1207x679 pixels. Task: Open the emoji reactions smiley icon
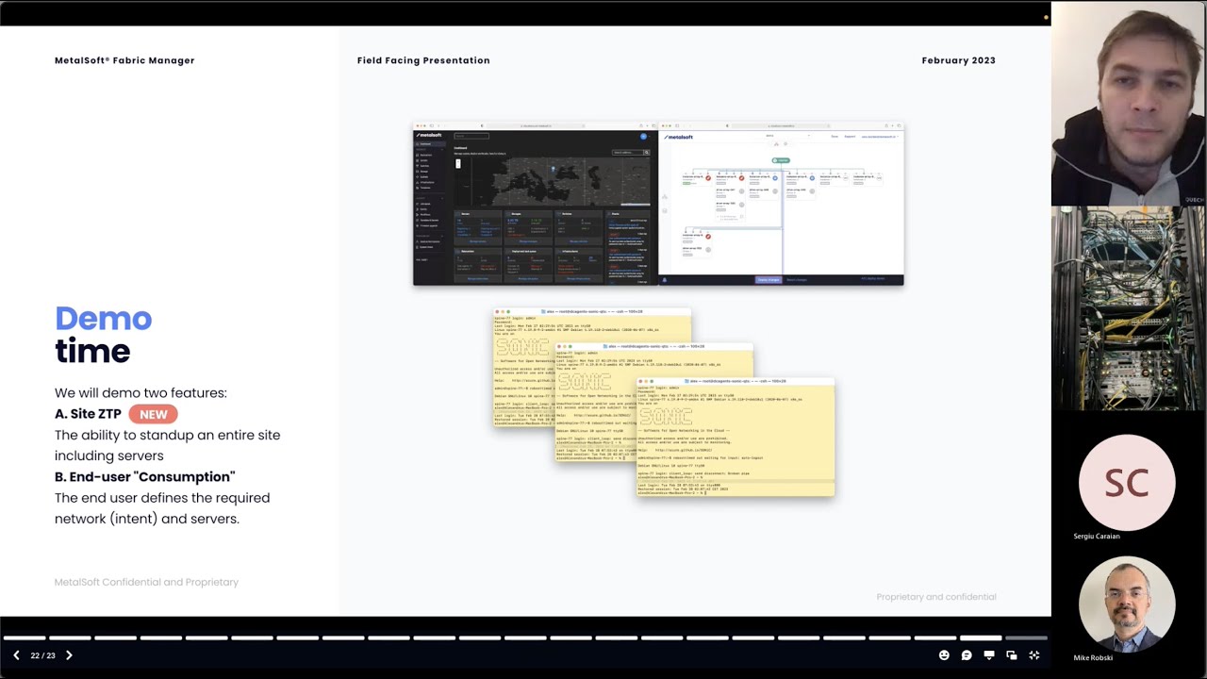(944, 655)
